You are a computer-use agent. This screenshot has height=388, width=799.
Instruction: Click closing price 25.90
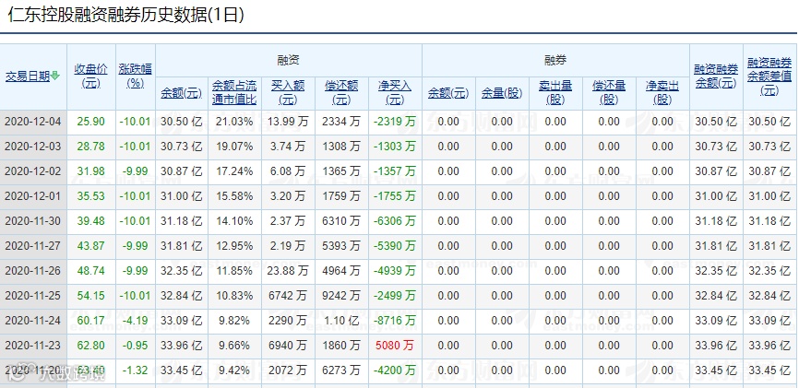pos(91,122)
